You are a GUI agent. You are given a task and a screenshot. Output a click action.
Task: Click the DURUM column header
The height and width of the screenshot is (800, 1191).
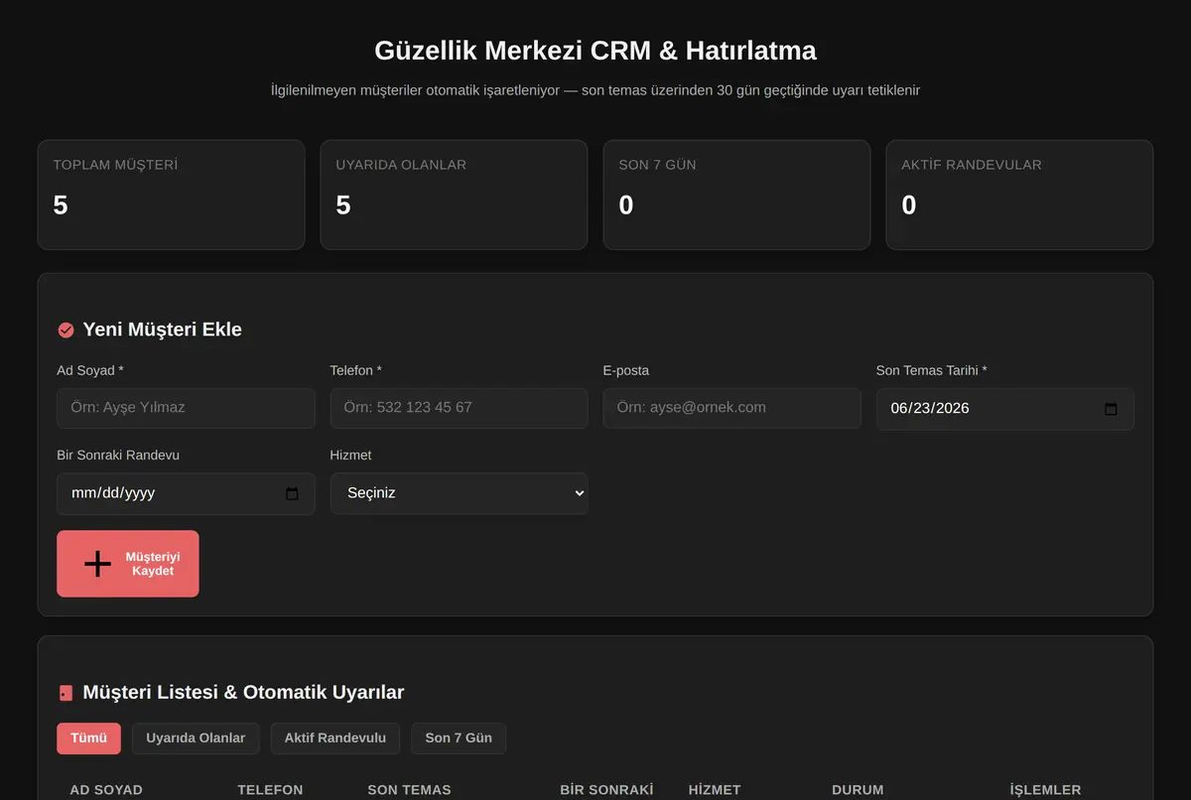click(858, 790)
